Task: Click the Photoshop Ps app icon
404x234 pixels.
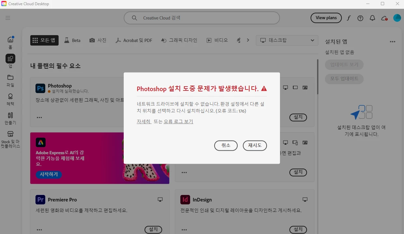Action: coord(40,88)
